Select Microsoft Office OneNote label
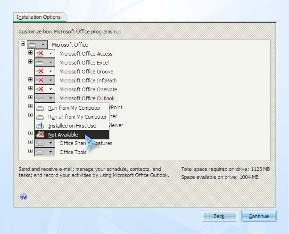 click(x=88, y=89)
